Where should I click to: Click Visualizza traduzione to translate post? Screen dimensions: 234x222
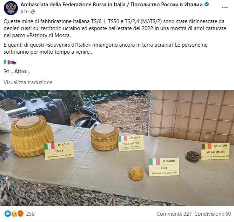[28, 82]
